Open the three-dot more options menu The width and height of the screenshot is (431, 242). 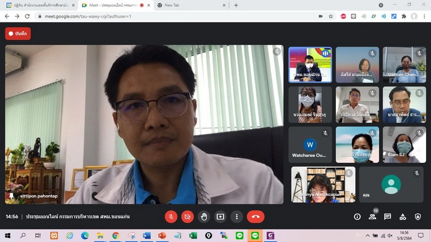(x=237, y=217)
